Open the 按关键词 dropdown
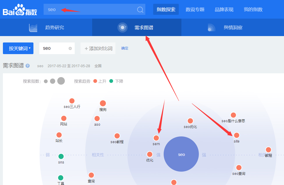 coord(18,48)
